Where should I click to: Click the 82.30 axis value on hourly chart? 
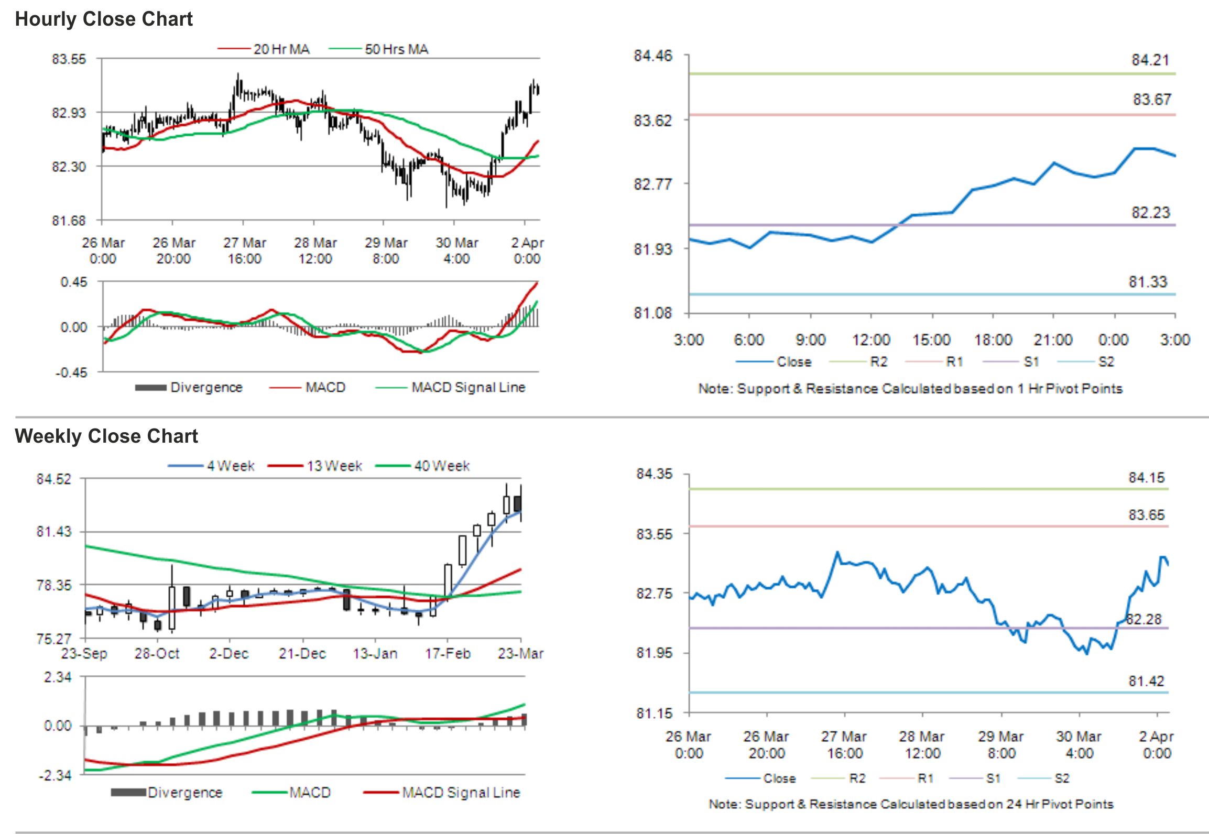click(69, 167)
